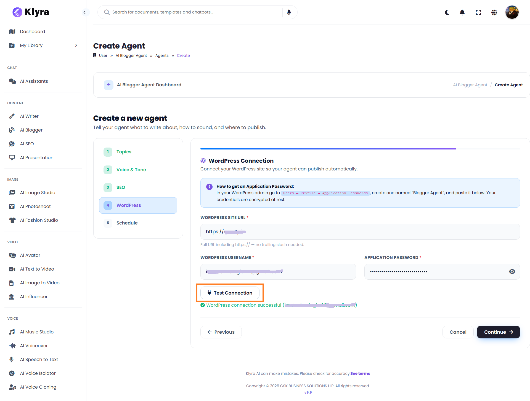Select step 4 WordPress
530x401 pixels.
(138, 205)
